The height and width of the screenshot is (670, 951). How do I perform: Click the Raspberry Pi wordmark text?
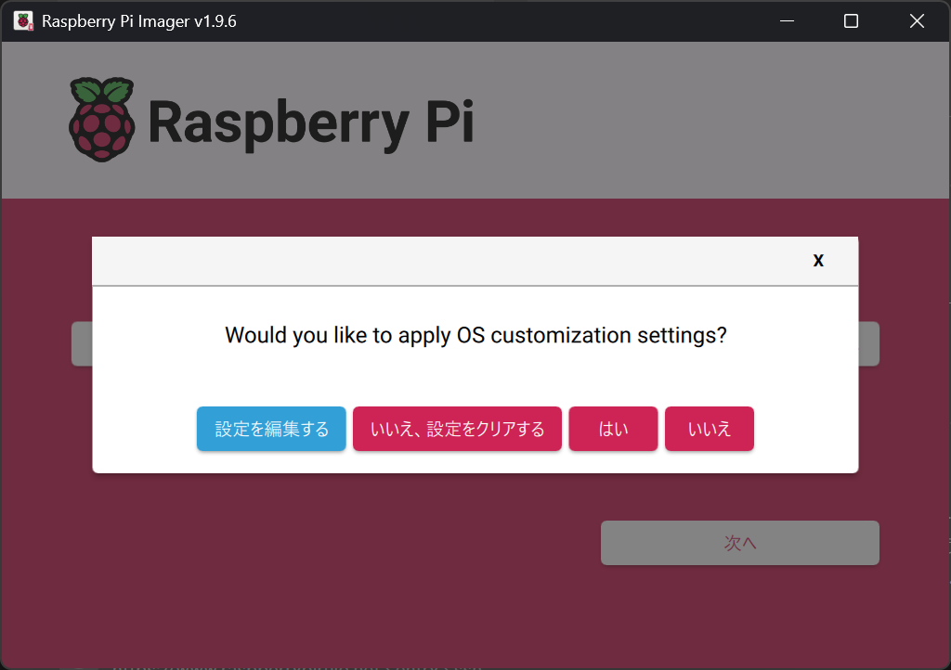pyautogui.click(x=311, y=122)
